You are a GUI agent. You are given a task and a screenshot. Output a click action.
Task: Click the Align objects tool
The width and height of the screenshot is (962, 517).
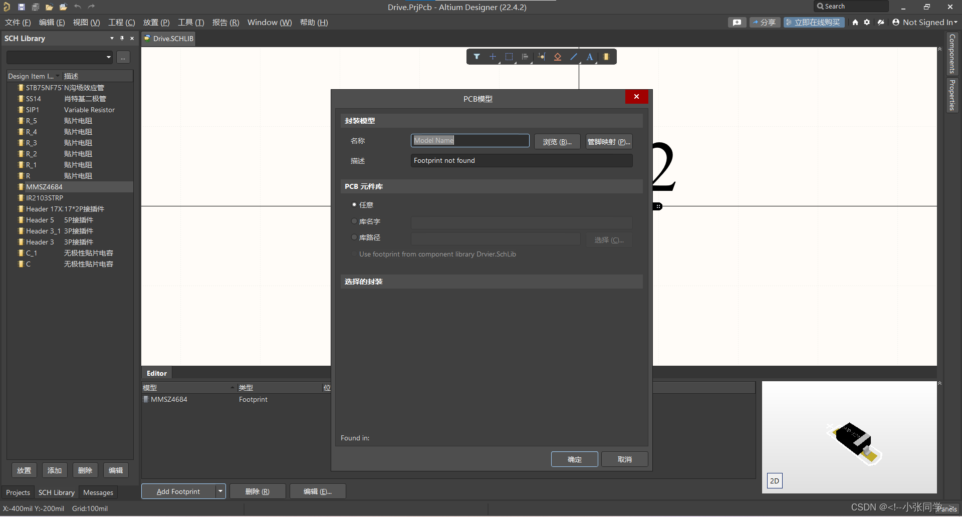(525, 57)
